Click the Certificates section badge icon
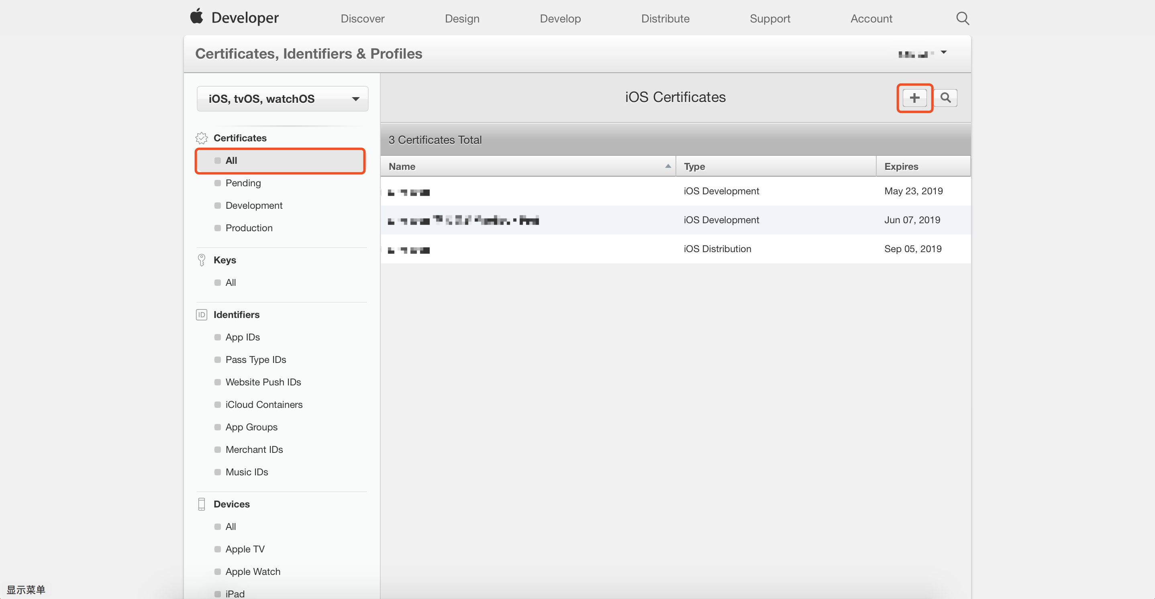The height and width of the screenshot is (599, 1155). pos(201,138)
